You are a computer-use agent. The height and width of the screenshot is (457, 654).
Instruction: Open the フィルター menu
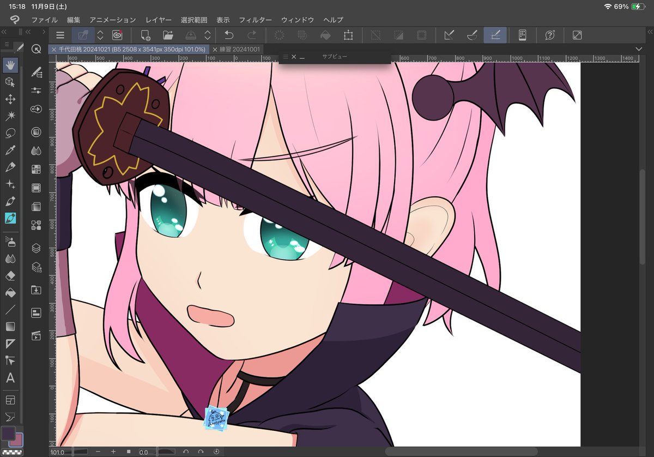pyautogui.click(x=256, y=20)
